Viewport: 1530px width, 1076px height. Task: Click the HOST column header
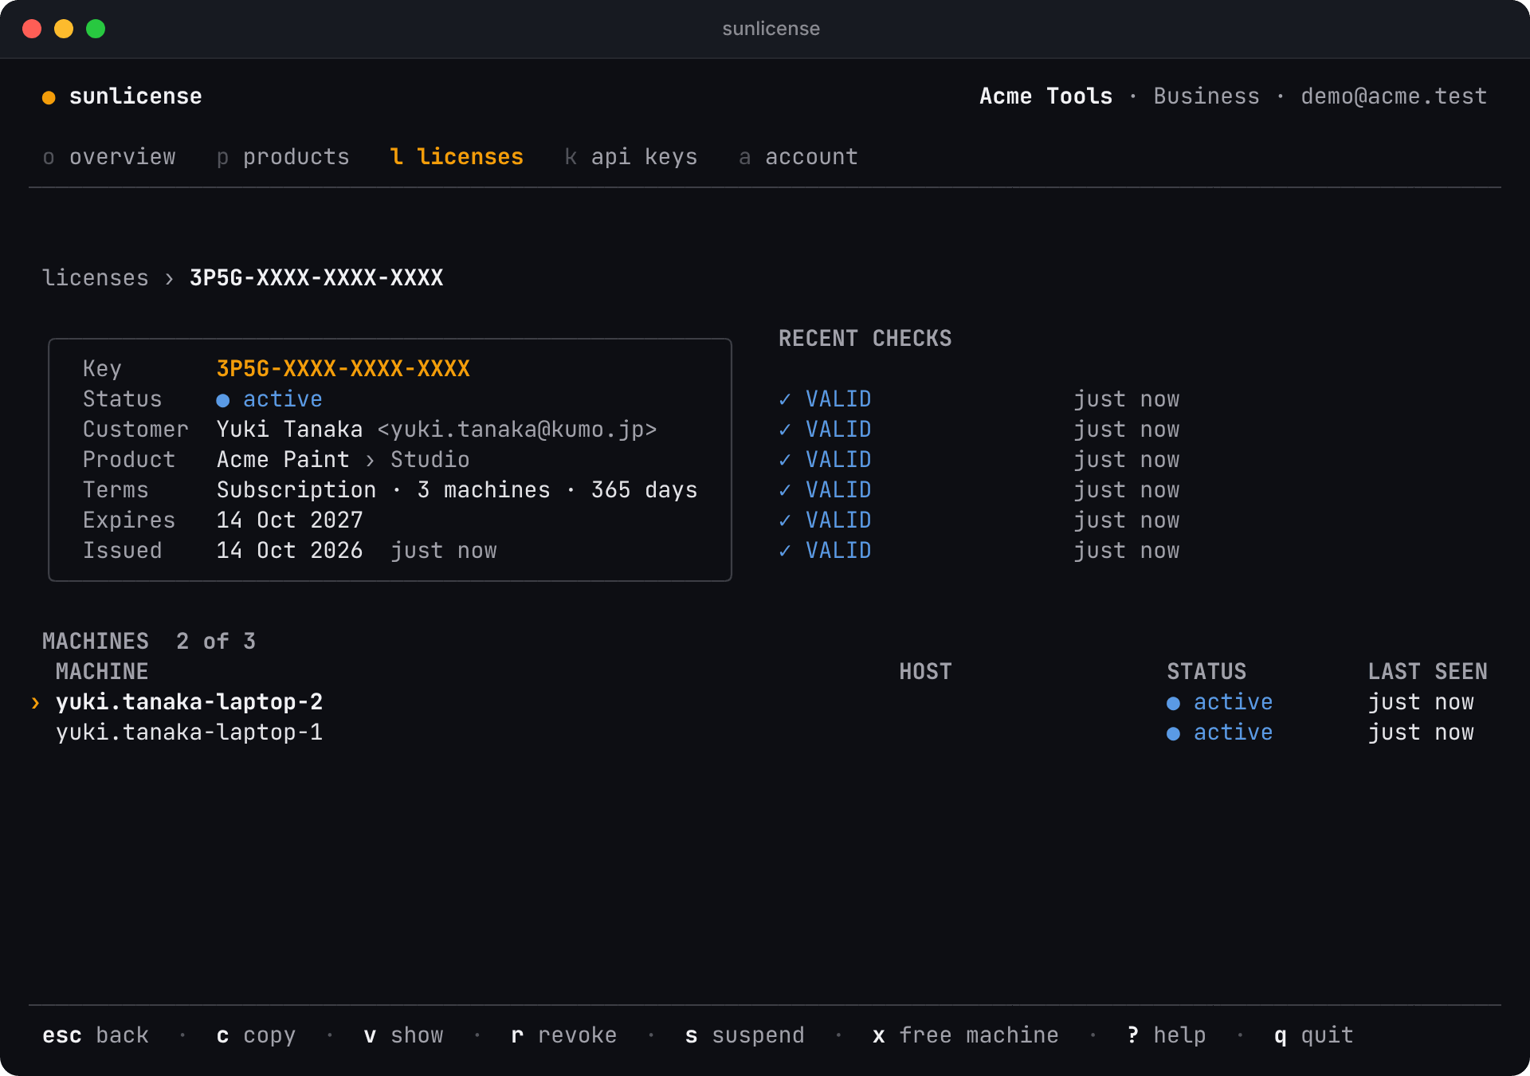coord(925,672)
